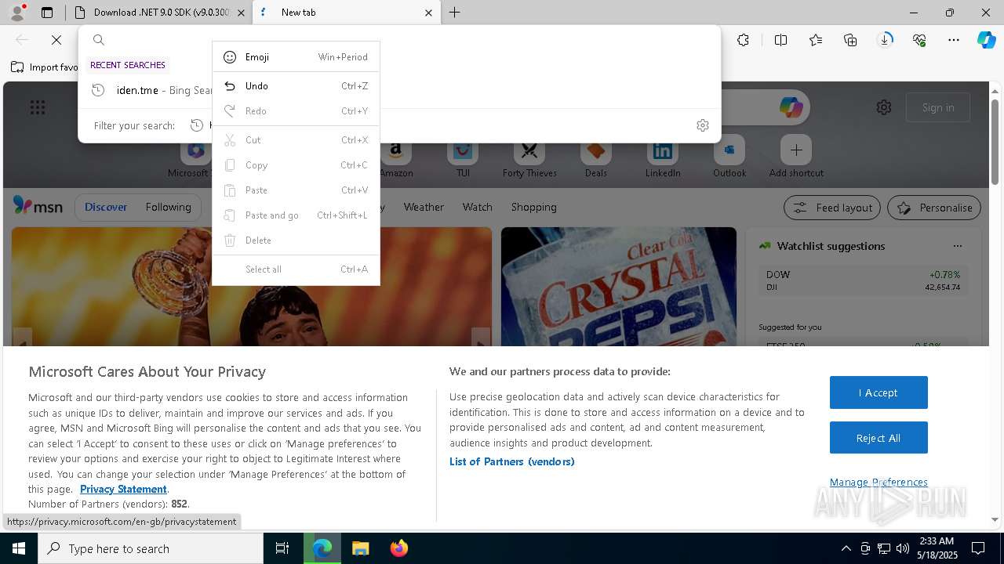
Task: Open Task View on the taskbar
Action: [282, 548]
